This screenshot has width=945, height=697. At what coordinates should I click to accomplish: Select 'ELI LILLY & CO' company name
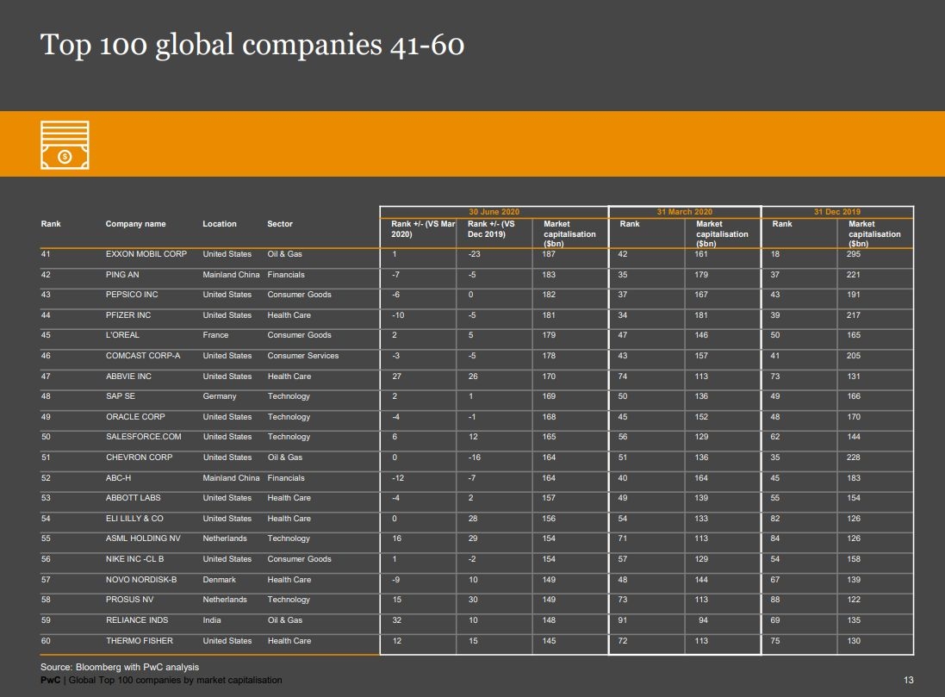click(134, 518)
